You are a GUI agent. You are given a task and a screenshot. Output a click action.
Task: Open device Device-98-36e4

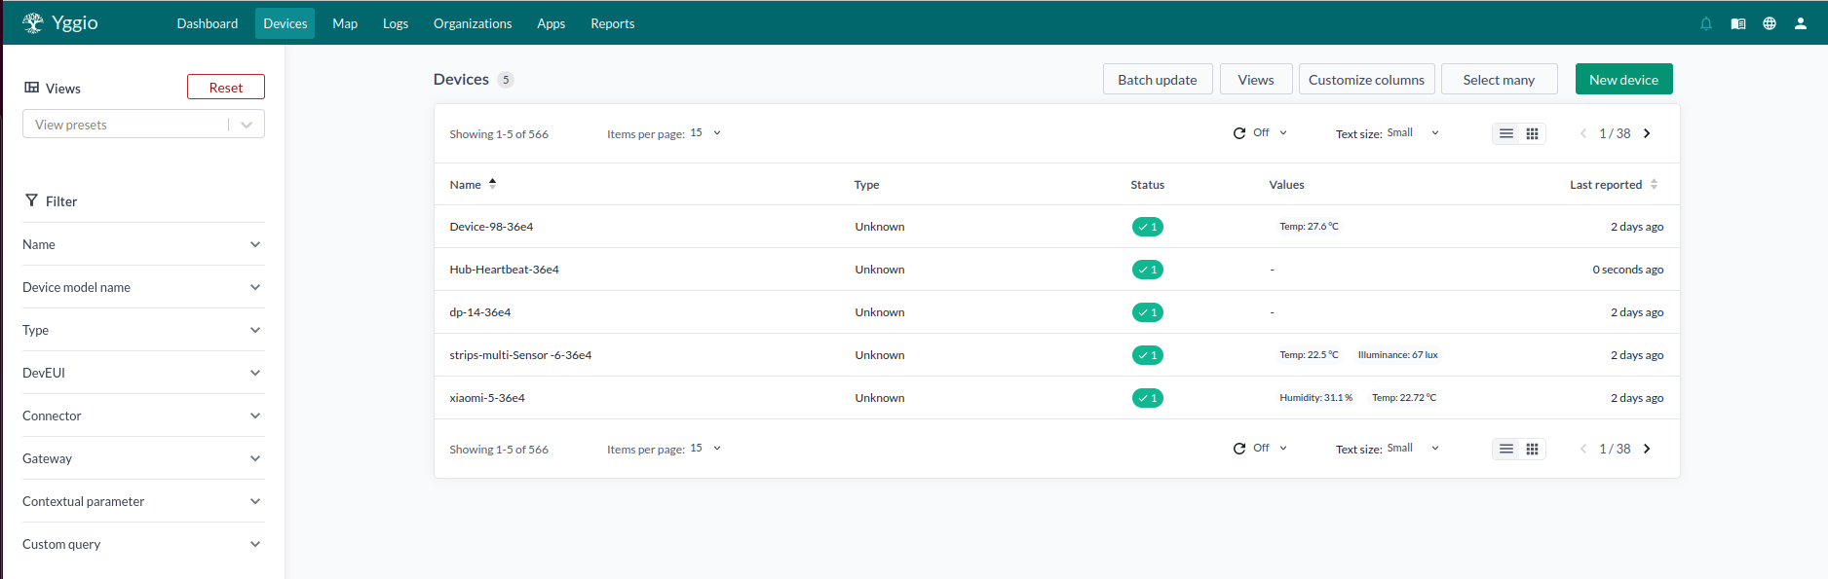491,227
